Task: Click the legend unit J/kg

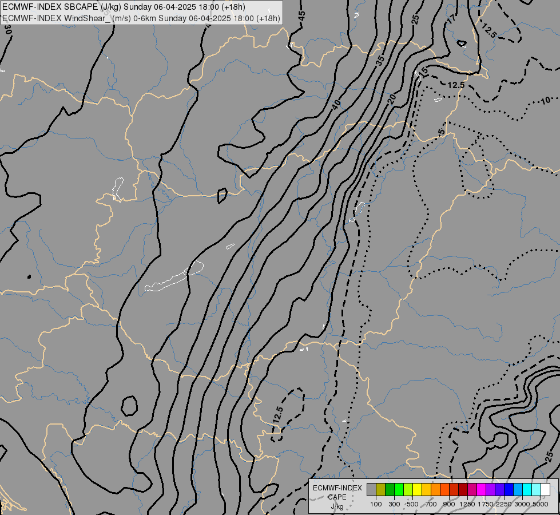Action: coord(337,507)
